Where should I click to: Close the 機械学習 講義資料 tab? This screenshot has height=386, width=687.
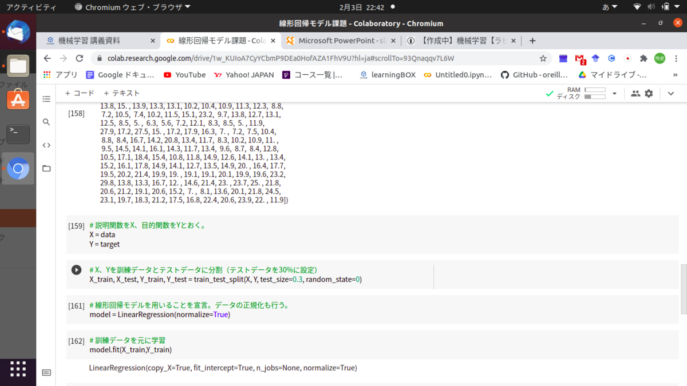(153, 41)
